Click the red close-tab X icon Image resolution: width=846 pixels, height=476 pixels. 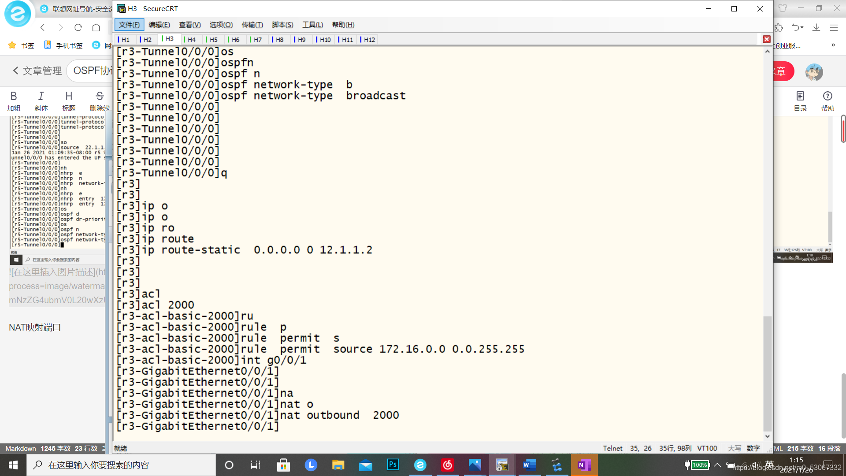(767, 39)
